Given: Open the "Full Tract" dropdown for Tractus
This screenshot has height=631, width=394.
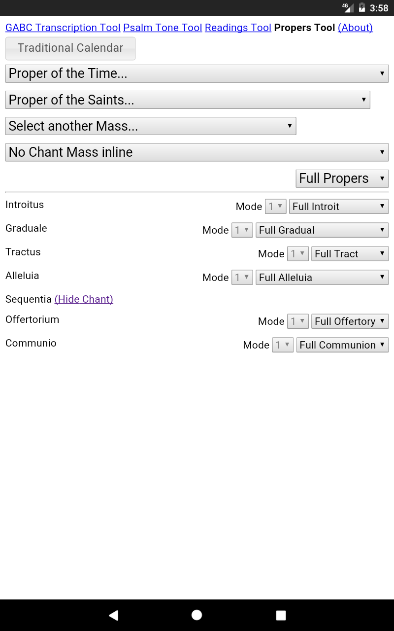Looking at the screenshot, I should pos(350,253).
